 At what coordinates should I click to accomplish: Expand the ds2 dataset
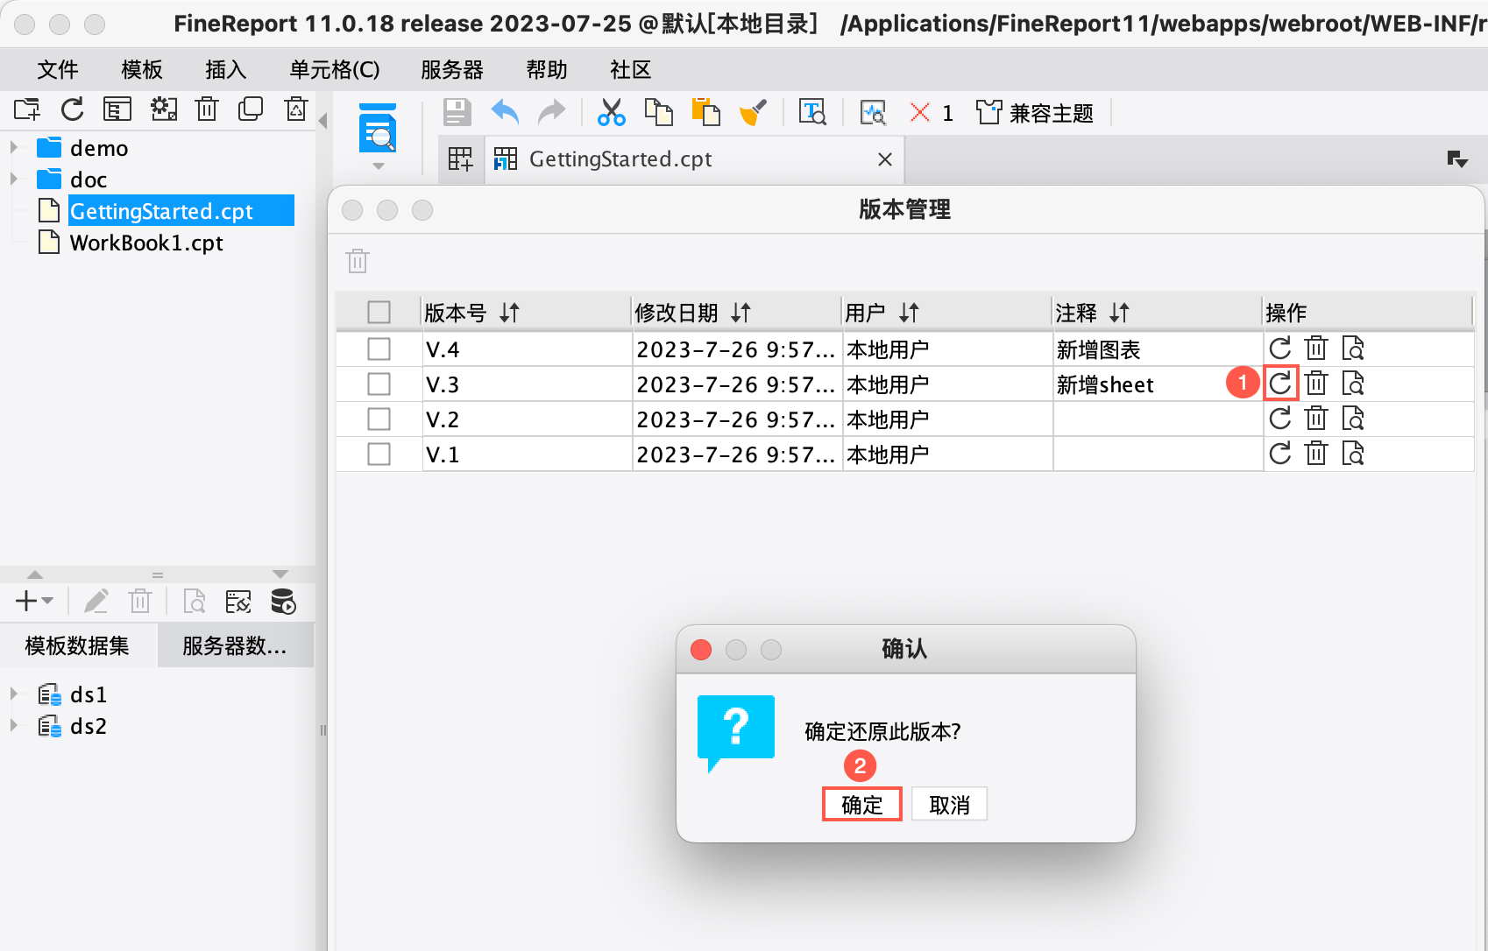click(x=14, y=725)
